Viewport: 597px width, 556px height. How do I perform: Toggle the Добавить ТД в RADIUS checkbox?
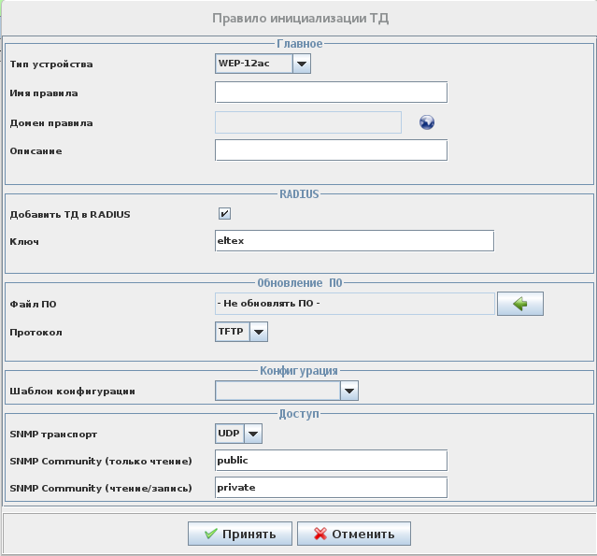pos(224,214)
